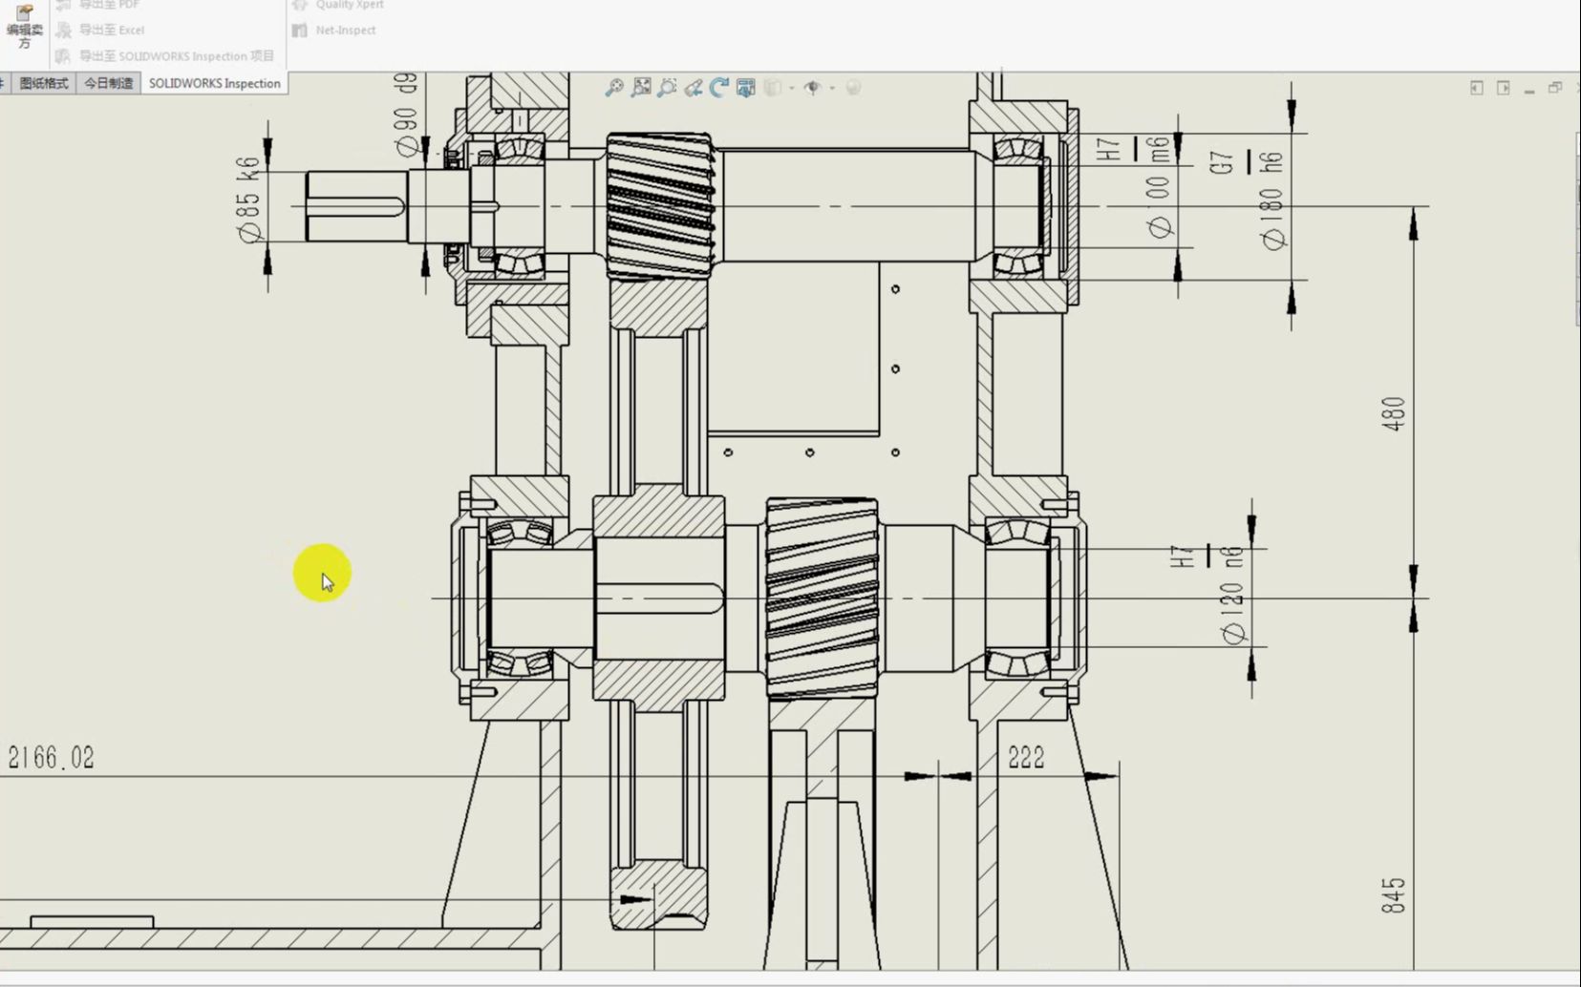Open display style dropdown arrow
This screenshot has height=987, width=1581.
pos(791,89)
